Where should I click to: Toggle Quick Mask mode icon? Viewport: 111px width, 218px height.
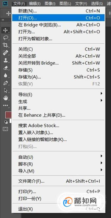point(5,129)
